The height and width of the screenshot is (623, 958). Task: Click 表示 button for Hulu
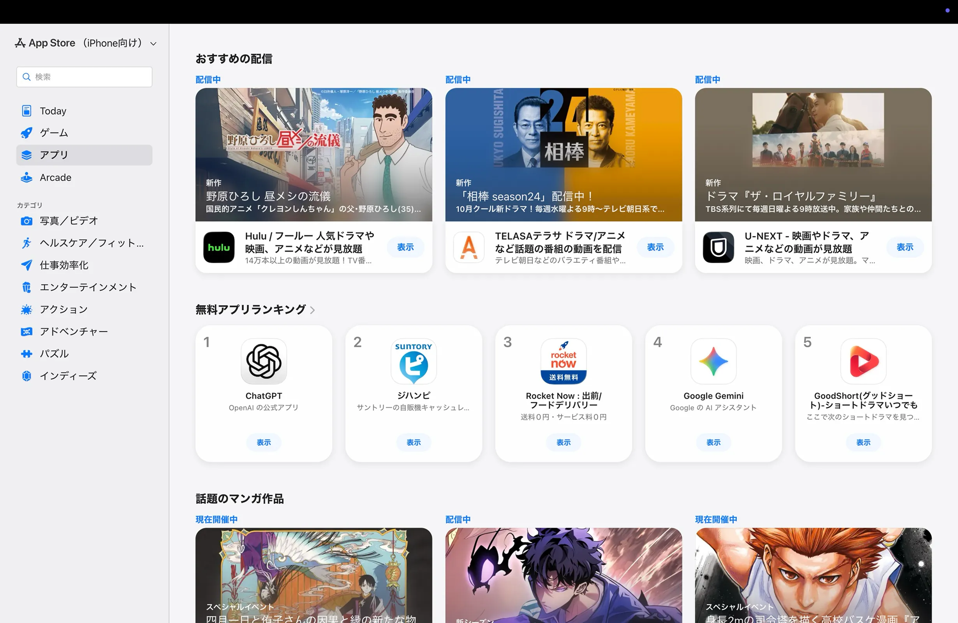(x=405, y=247)
